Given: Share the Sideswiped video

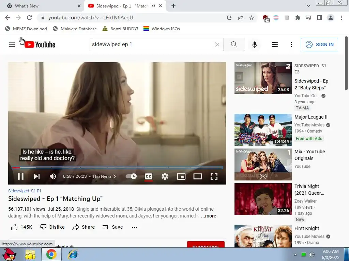Looking at the screenshot, I should (84, 227).
